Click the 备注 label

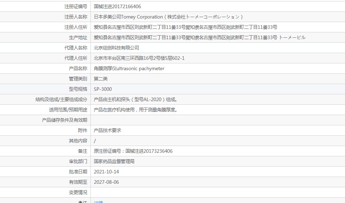83,151
